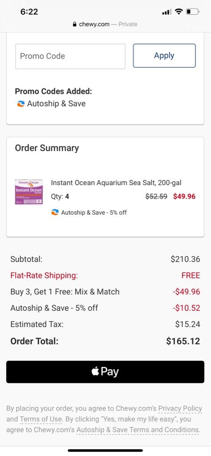Tap the 6:22 clock in the status bar
The height and width of the screenshot is (456, 211).
[x=29, y=12]
